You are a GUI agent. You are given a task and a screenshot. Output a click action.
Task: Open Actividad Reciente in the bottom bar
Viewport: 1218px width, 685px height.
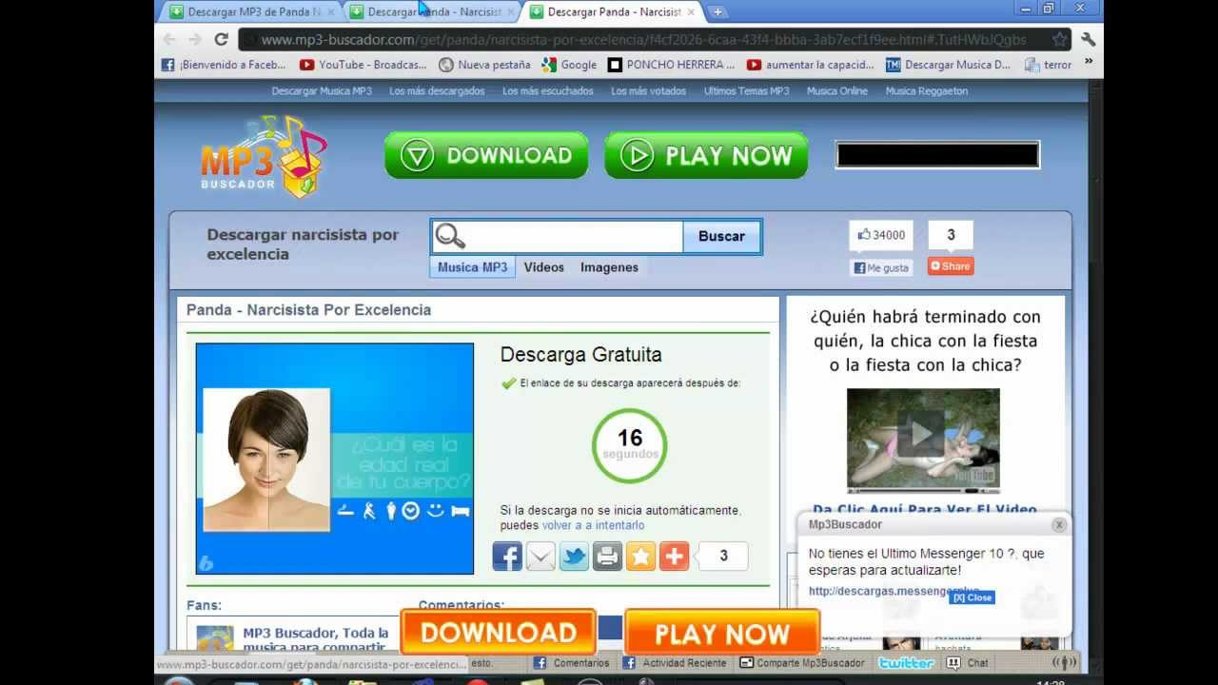[x=676, y=663]
